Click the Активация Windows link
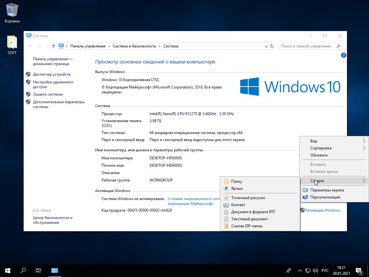 pyautogui.click(x=323, y=210)
